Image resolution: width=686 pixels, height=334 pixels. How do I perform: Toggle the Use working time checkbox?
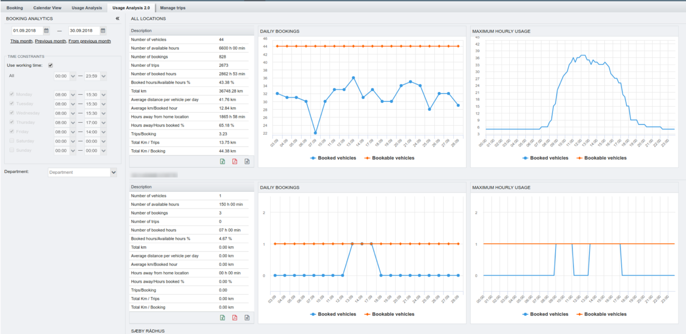(x=50, y=65)
